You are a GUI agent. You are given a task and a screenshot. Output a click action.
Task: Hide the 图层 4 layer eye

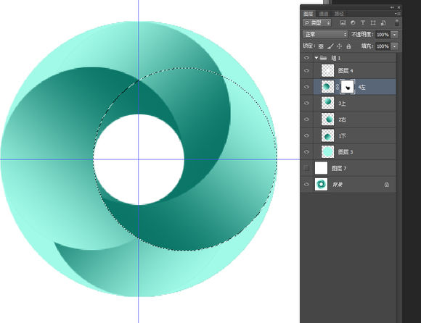pyautogui.click(x=306, y=71)
